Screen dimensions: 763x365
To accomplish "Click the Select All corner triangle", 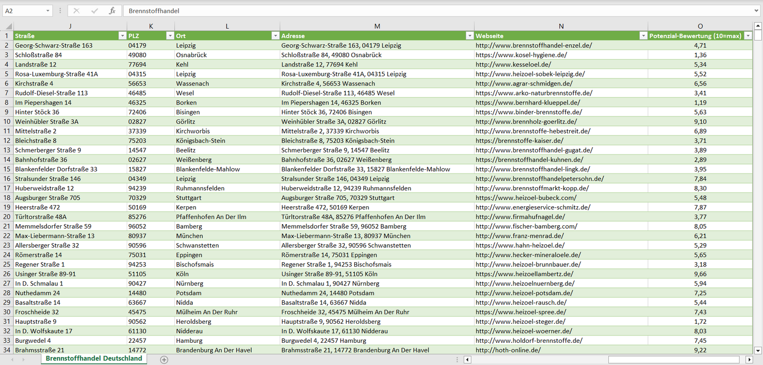I will click(x=7, y=26).
